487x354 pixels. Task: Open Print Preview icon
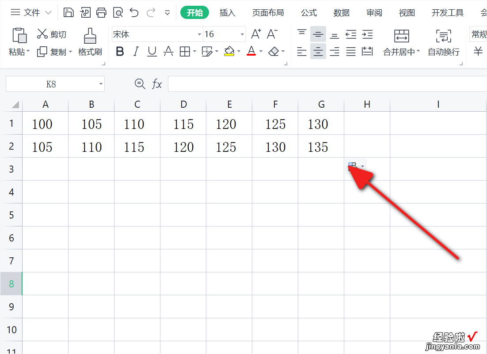click(x=118, y=13)
